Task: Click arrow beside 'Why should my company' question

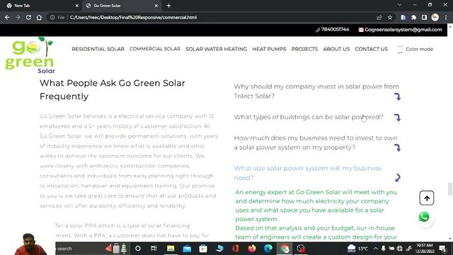Action: tap(398, 96)
